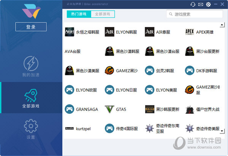Pick the 僵尸世界大战 game icon

point(190,109)
